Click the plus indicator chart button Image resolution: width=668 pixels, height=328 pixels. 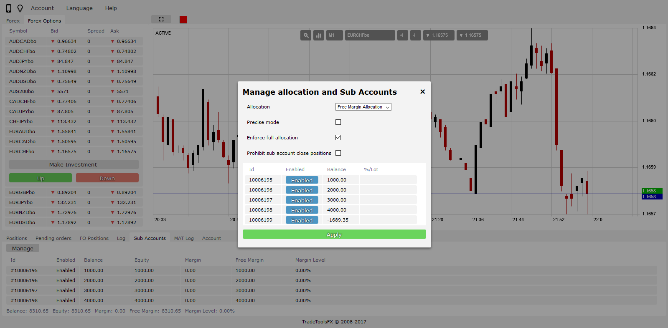pos(402,35)
